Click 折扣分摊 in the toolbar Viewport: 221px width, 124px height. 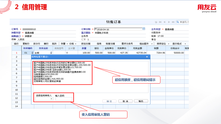(x=86, y=44)
